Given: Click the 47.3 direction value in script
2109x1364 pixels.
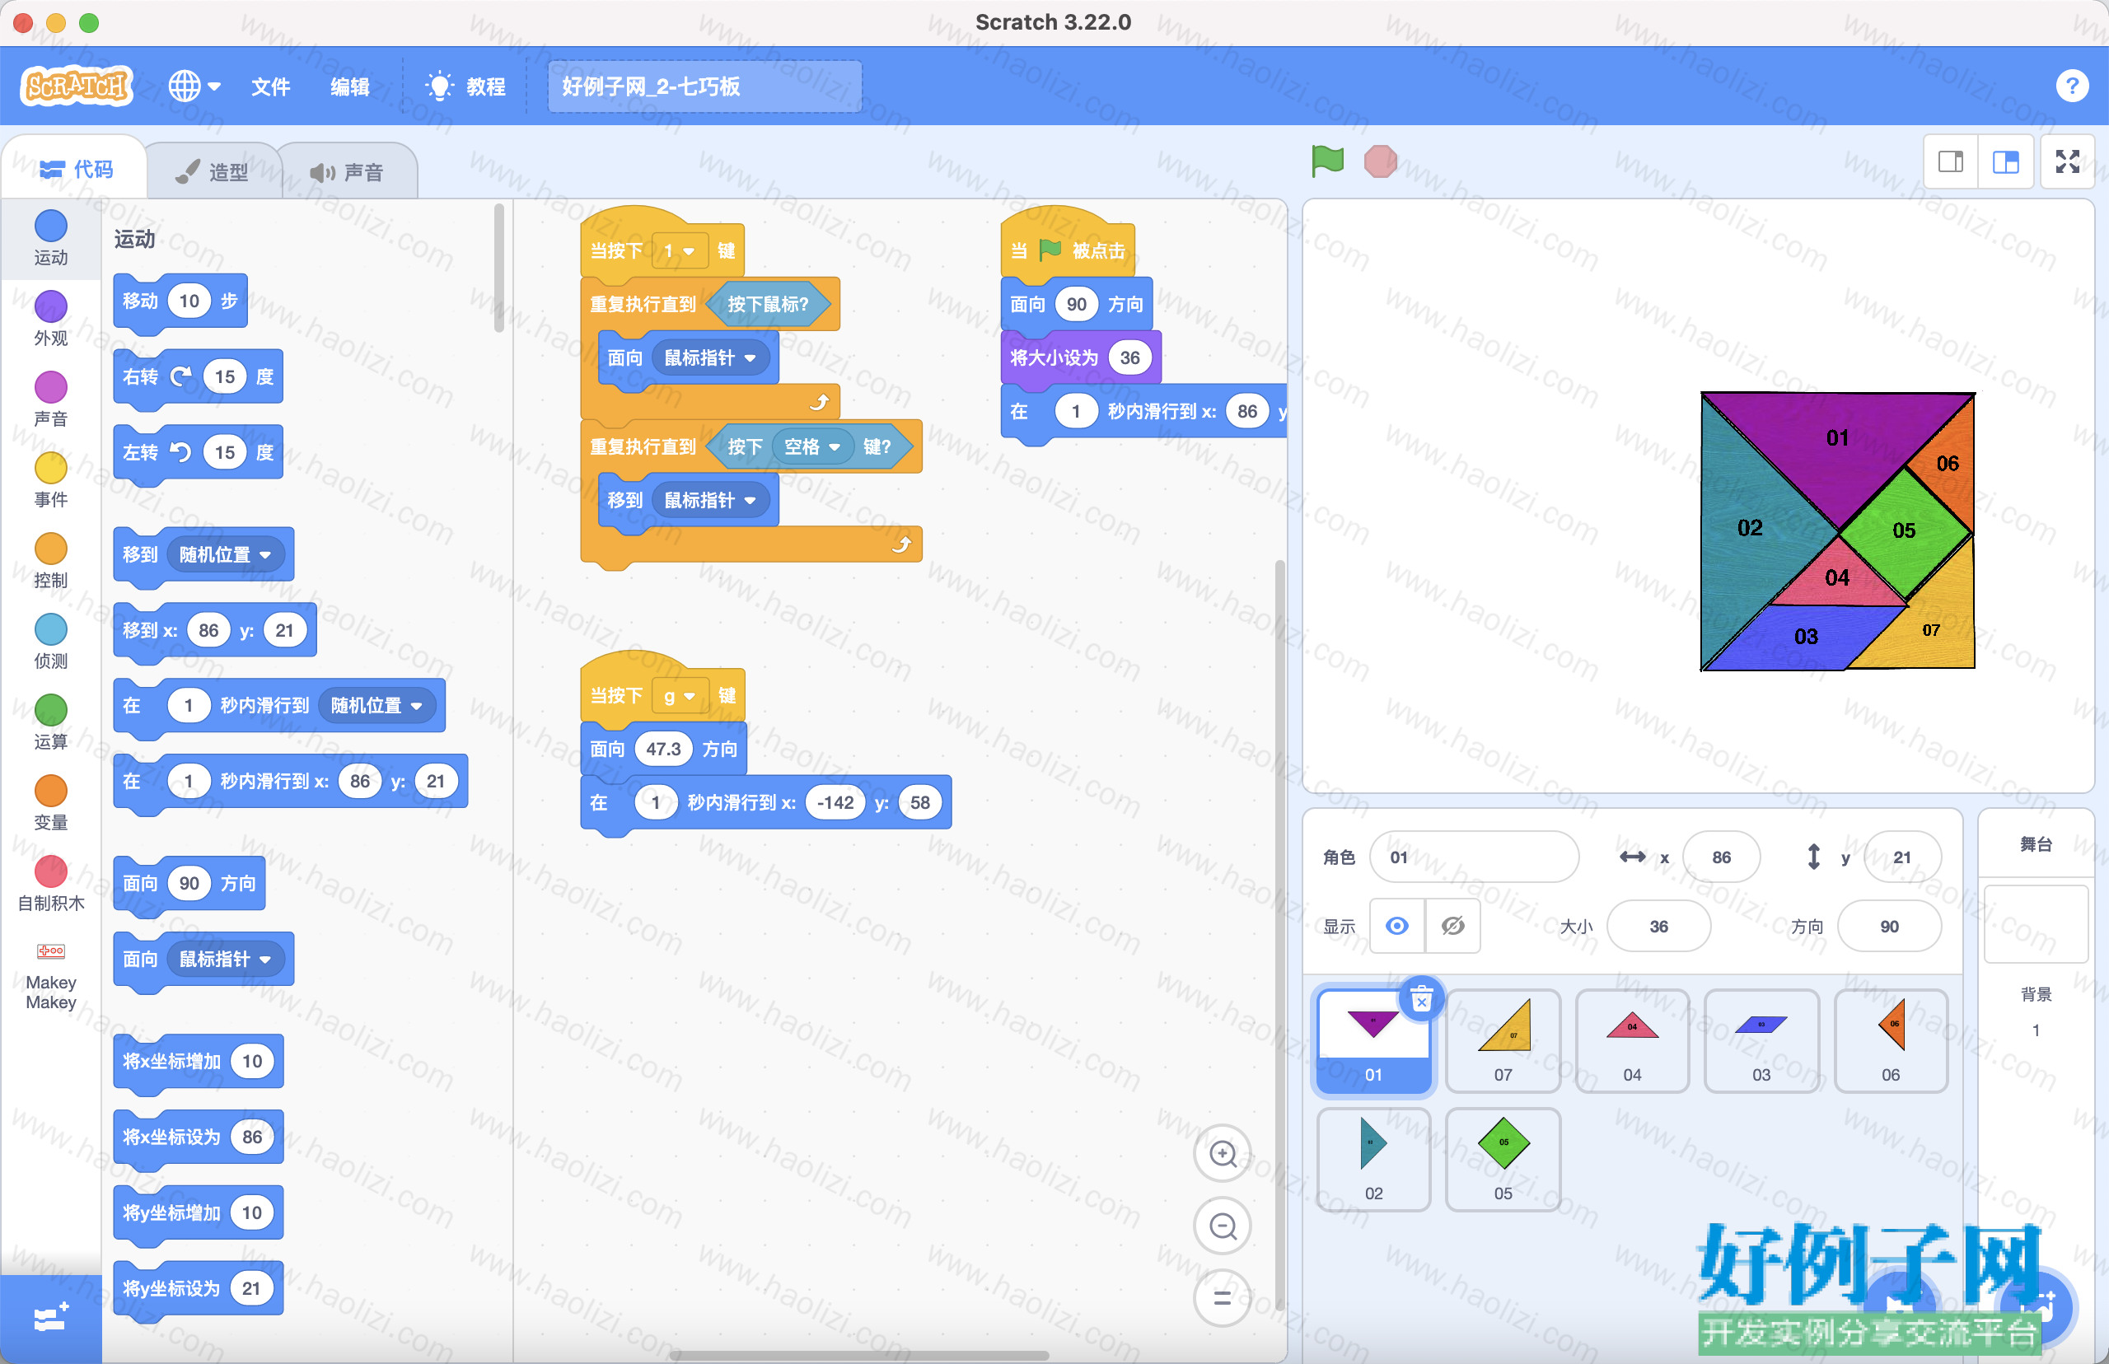Looking at the screenshot, I should 662,750.
